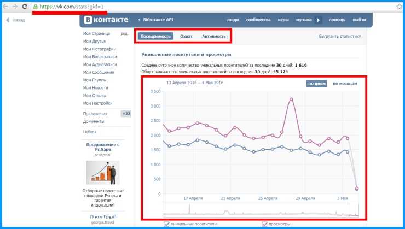Click the browser forward arrow
Image resolution: width=405 pixels, height=229 pixels.
pos(15,7)
